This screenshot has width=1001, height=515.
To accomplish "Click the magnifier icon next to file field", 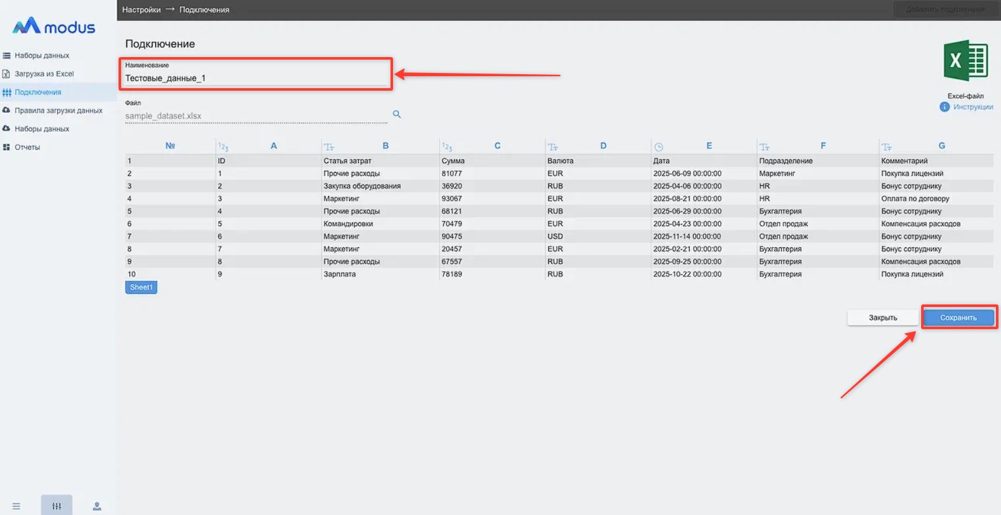I will [x=397, y=114].
